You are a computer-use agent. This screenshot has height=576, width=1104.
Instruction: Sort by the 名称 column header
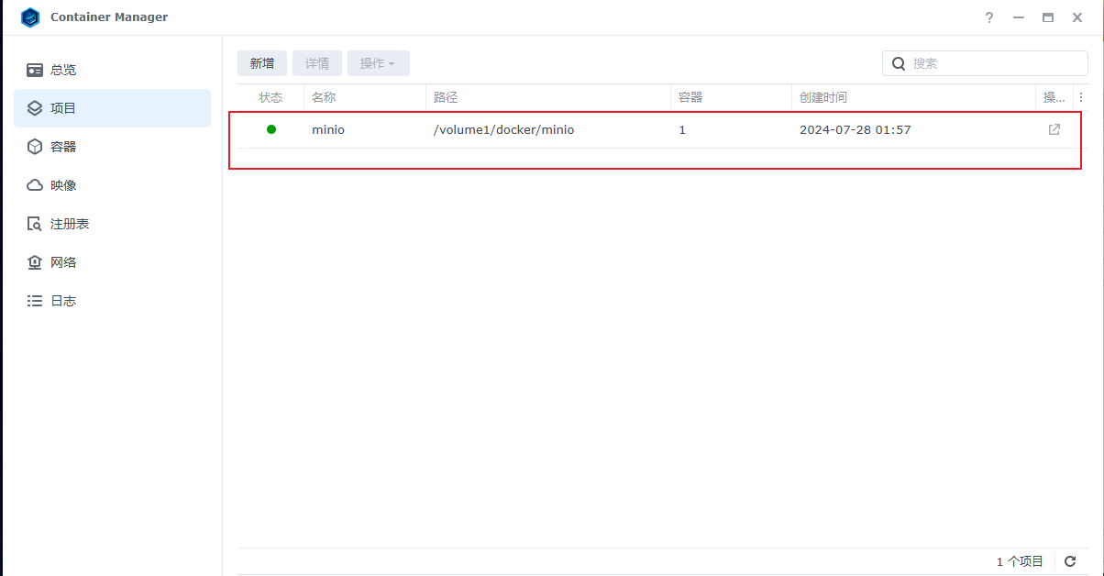[x=324, y=97]
